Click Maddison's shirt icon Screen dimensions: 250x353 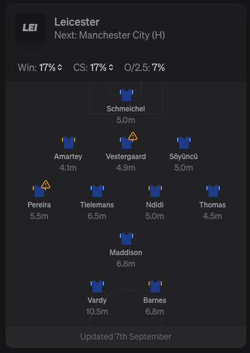click(x=126, y=239)
